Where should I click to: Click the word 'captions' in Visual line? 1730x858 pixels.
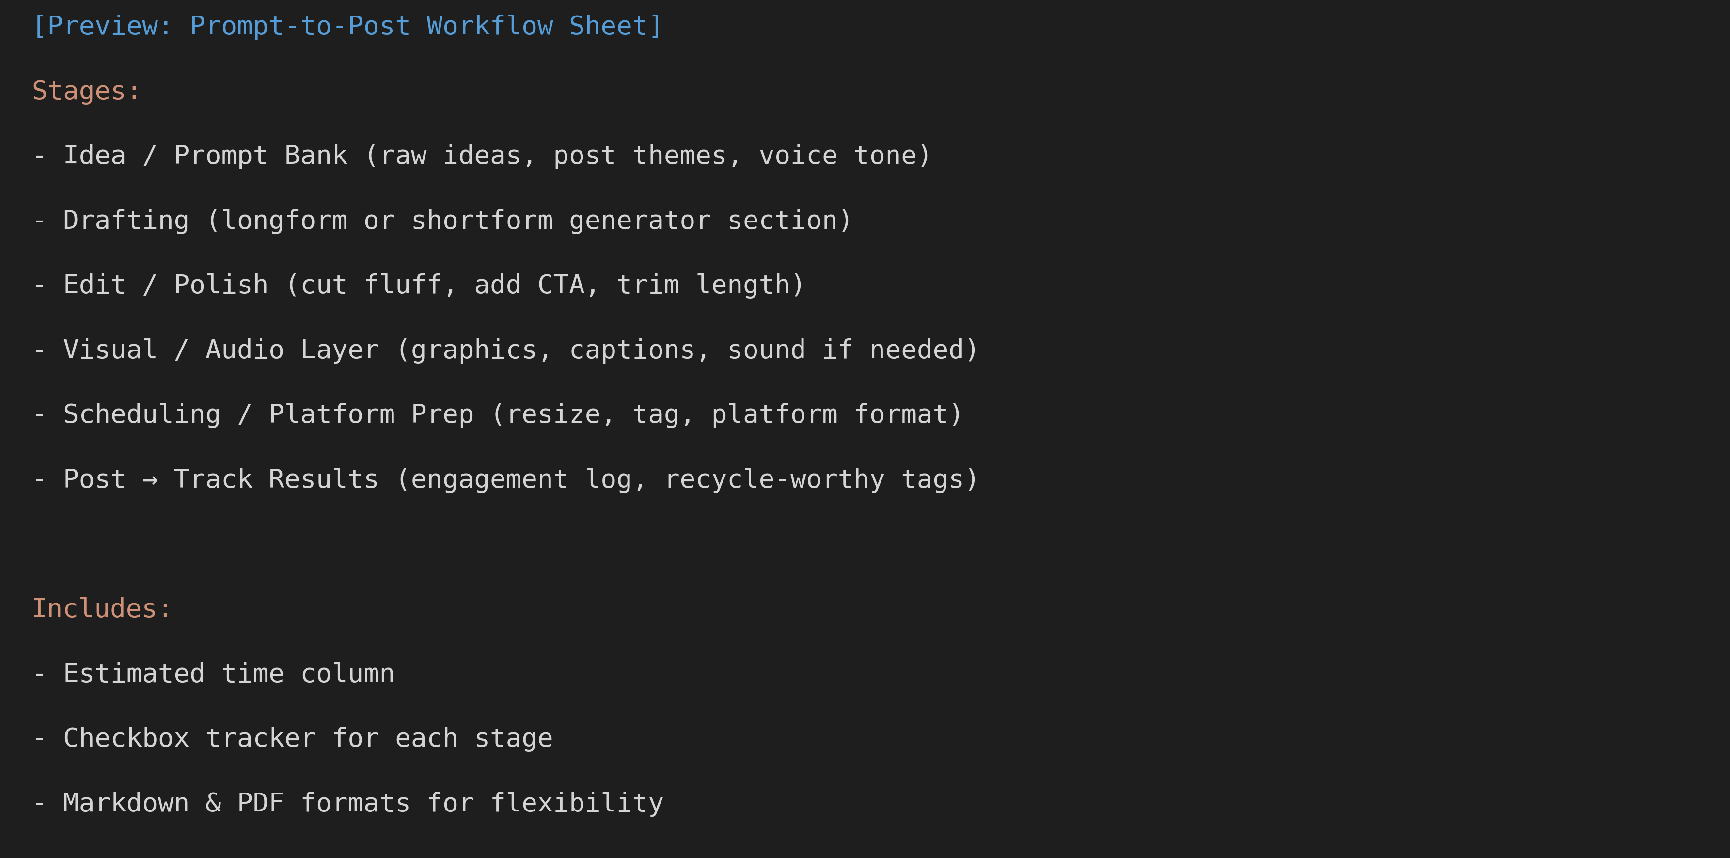[x=632, y=350]
